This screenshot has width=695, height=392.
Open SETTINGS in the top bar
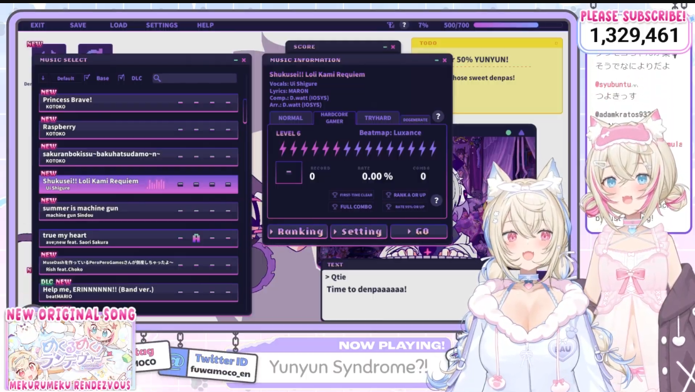pos(162,25)
